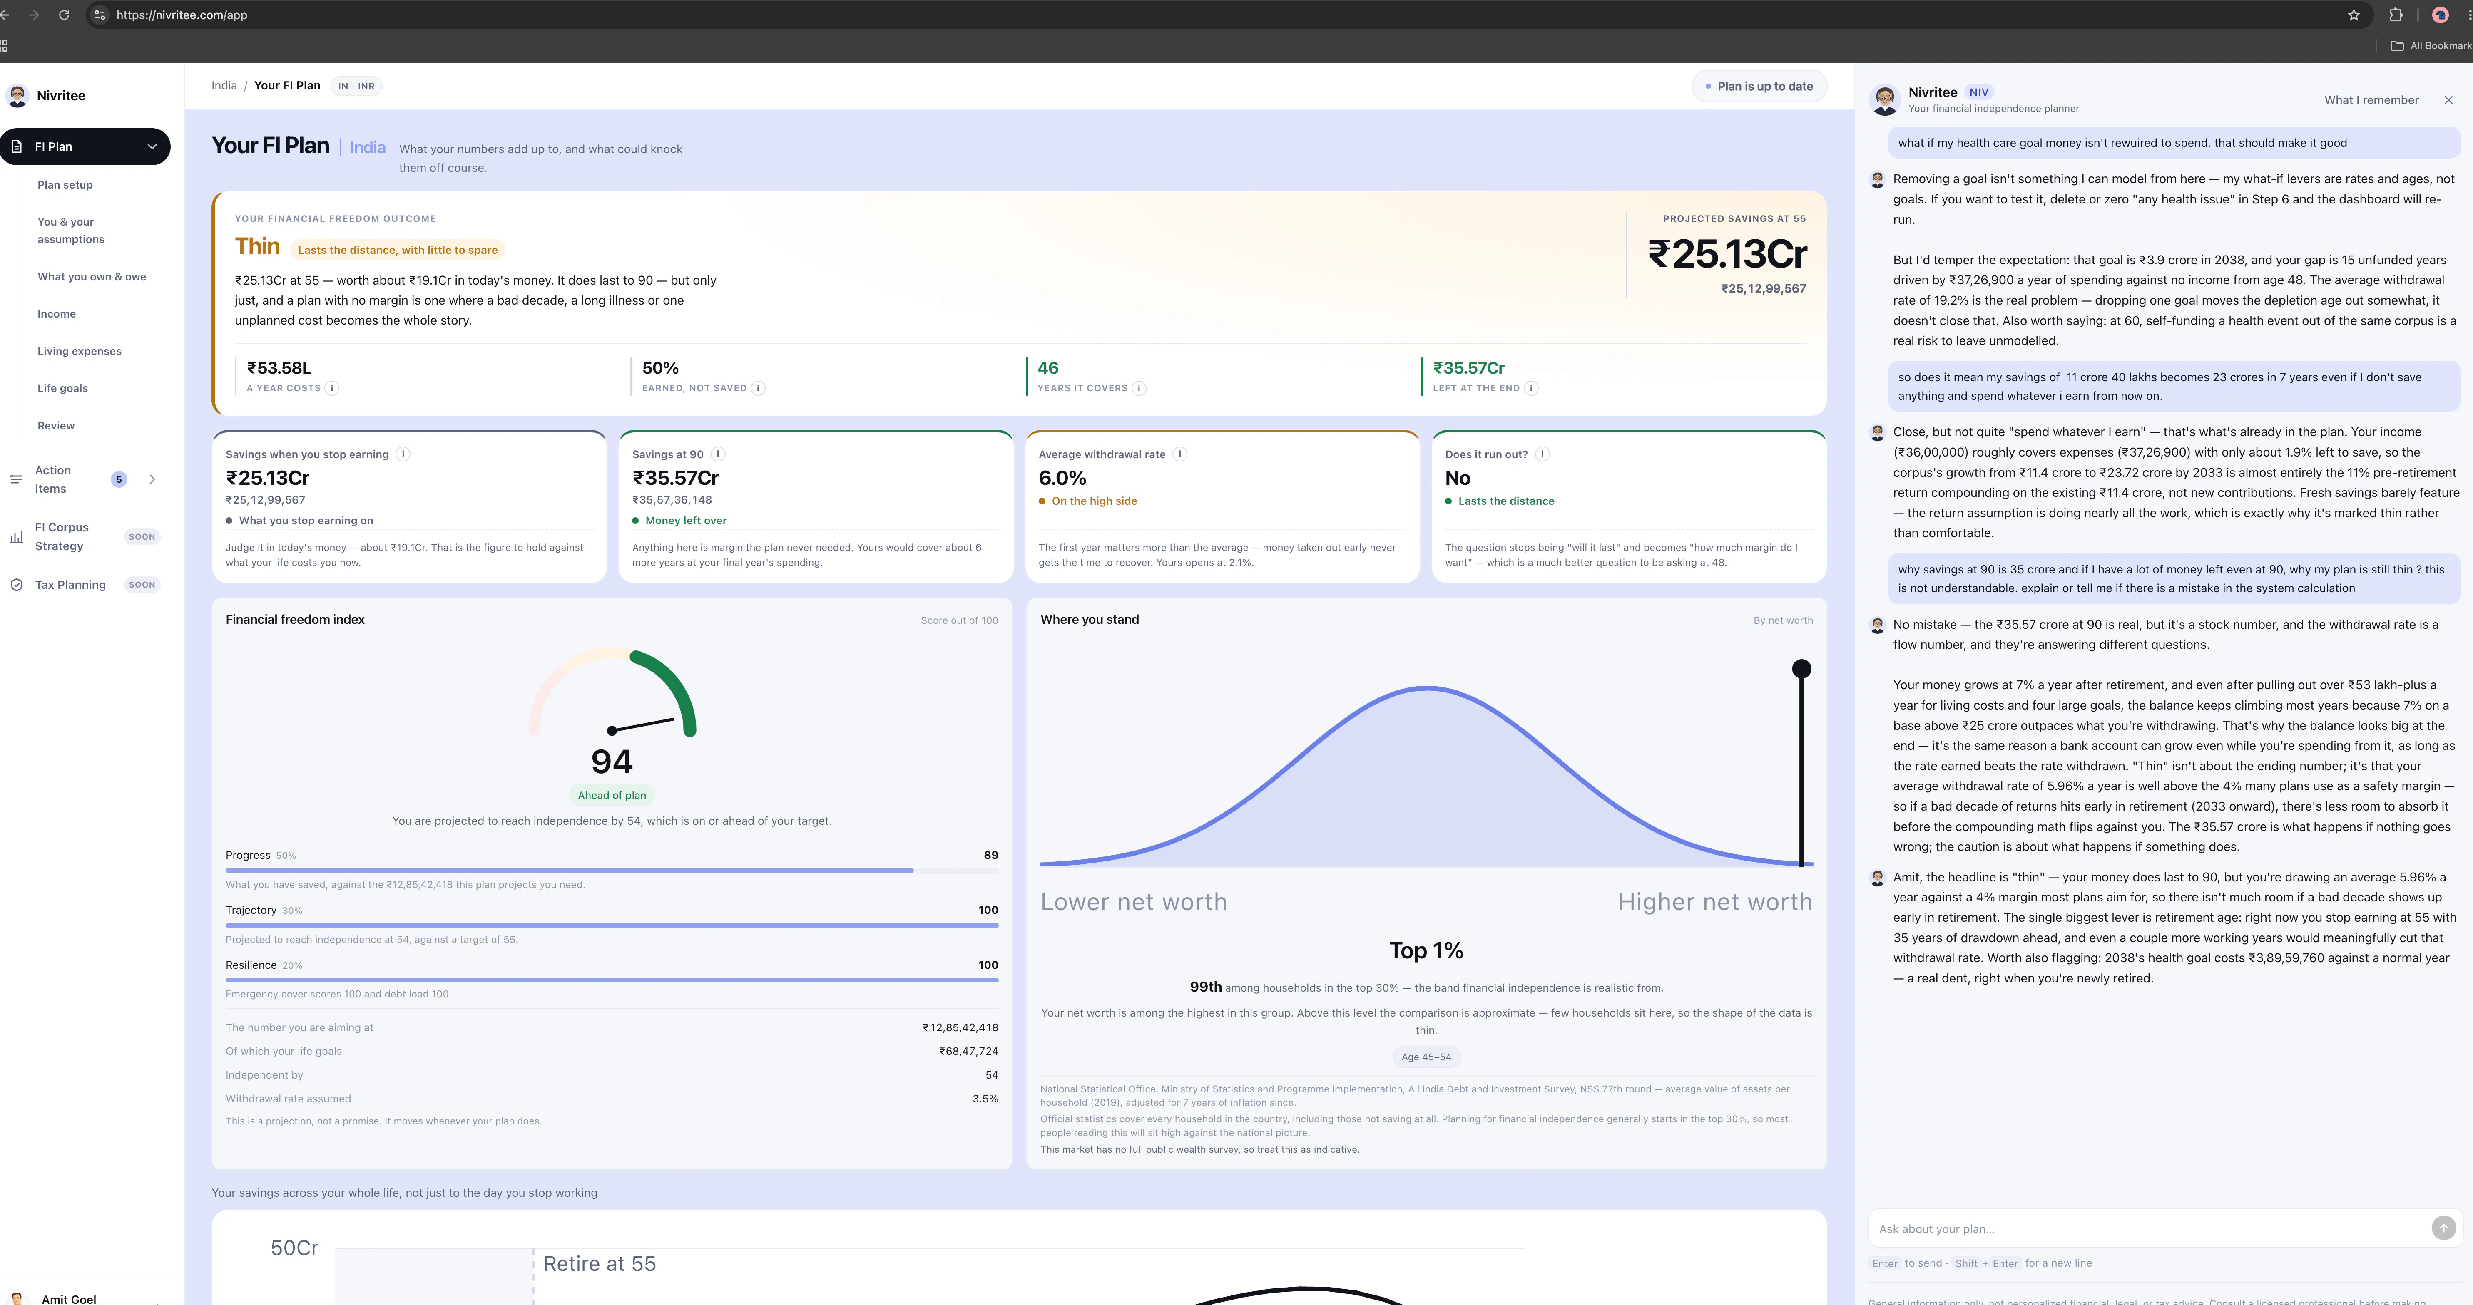Show info for Left At The End
This screenshot has height=1305, width=2473.
tap(1531, 389)
